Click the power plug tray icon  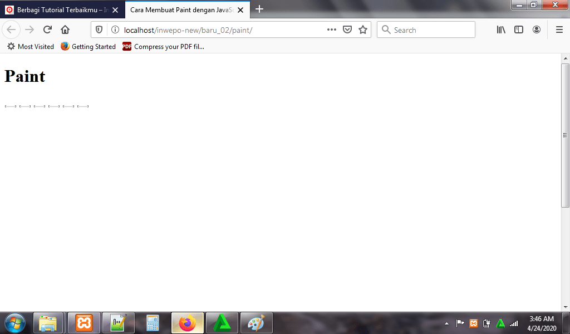[x=487, y=323]
